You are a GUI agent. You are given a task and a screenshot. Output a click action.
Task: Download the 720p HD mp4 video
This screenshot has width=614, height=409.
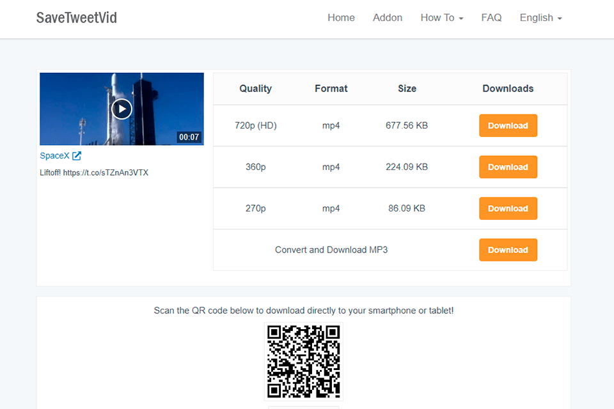pyautogui.click(x=508, y=125)
